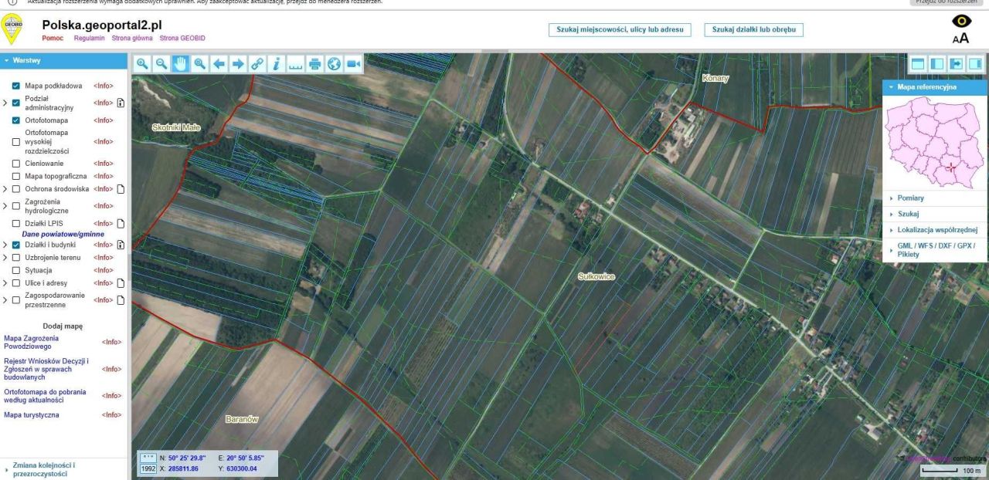Viewport: 989px width, 480px height.
Task: Expand the Ulice i adresy group
Action: click(x=5, y=283)
